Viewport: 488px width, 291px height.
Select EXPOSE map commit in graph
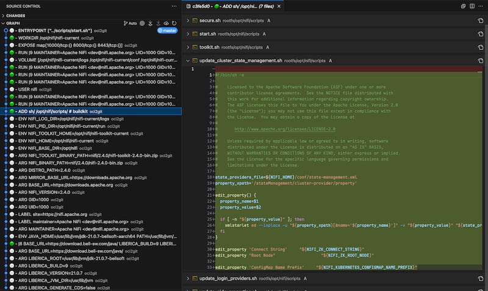[x=90, y=45]
